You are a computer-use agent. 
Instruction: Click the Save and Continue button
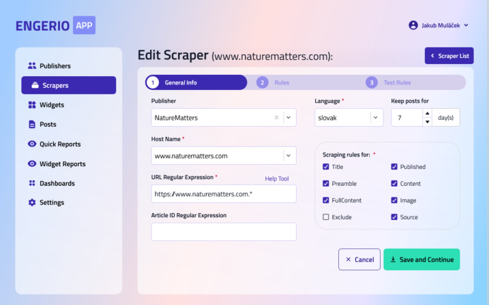421,259
